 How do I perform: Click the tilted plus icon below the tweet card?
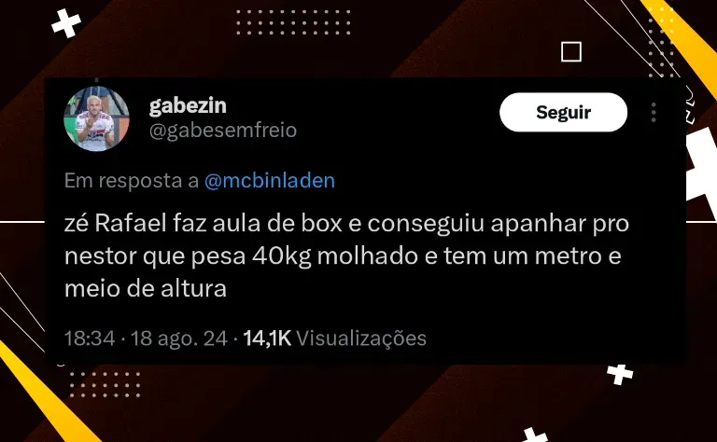(620, 374)
